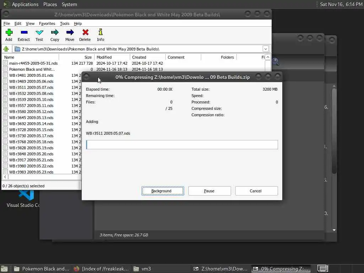Switch to Index of /freakleak taskbar window
Screen dimensions: 364x273
click(x=101, y=269)
